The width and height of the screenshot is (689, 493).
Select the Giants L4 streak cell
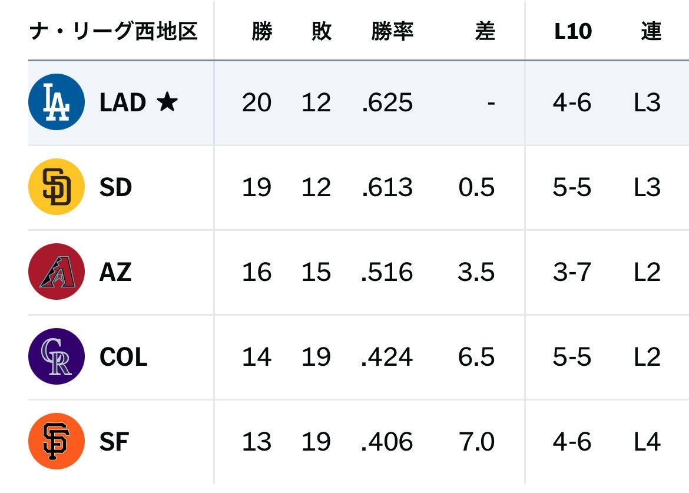coord(647,442)
